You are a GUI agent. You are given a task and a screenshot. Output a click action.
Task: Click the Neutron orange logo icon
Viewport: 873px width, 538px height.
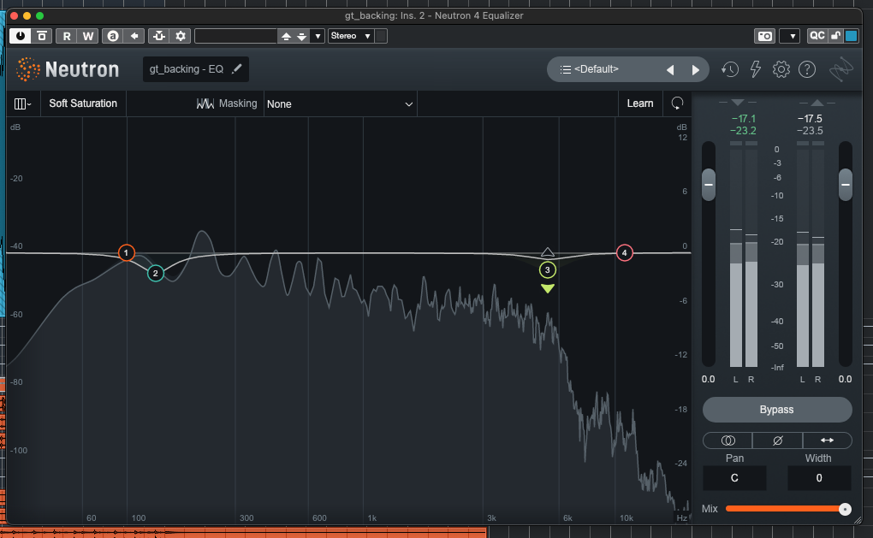pyautogui.click(x=28, y=69)
